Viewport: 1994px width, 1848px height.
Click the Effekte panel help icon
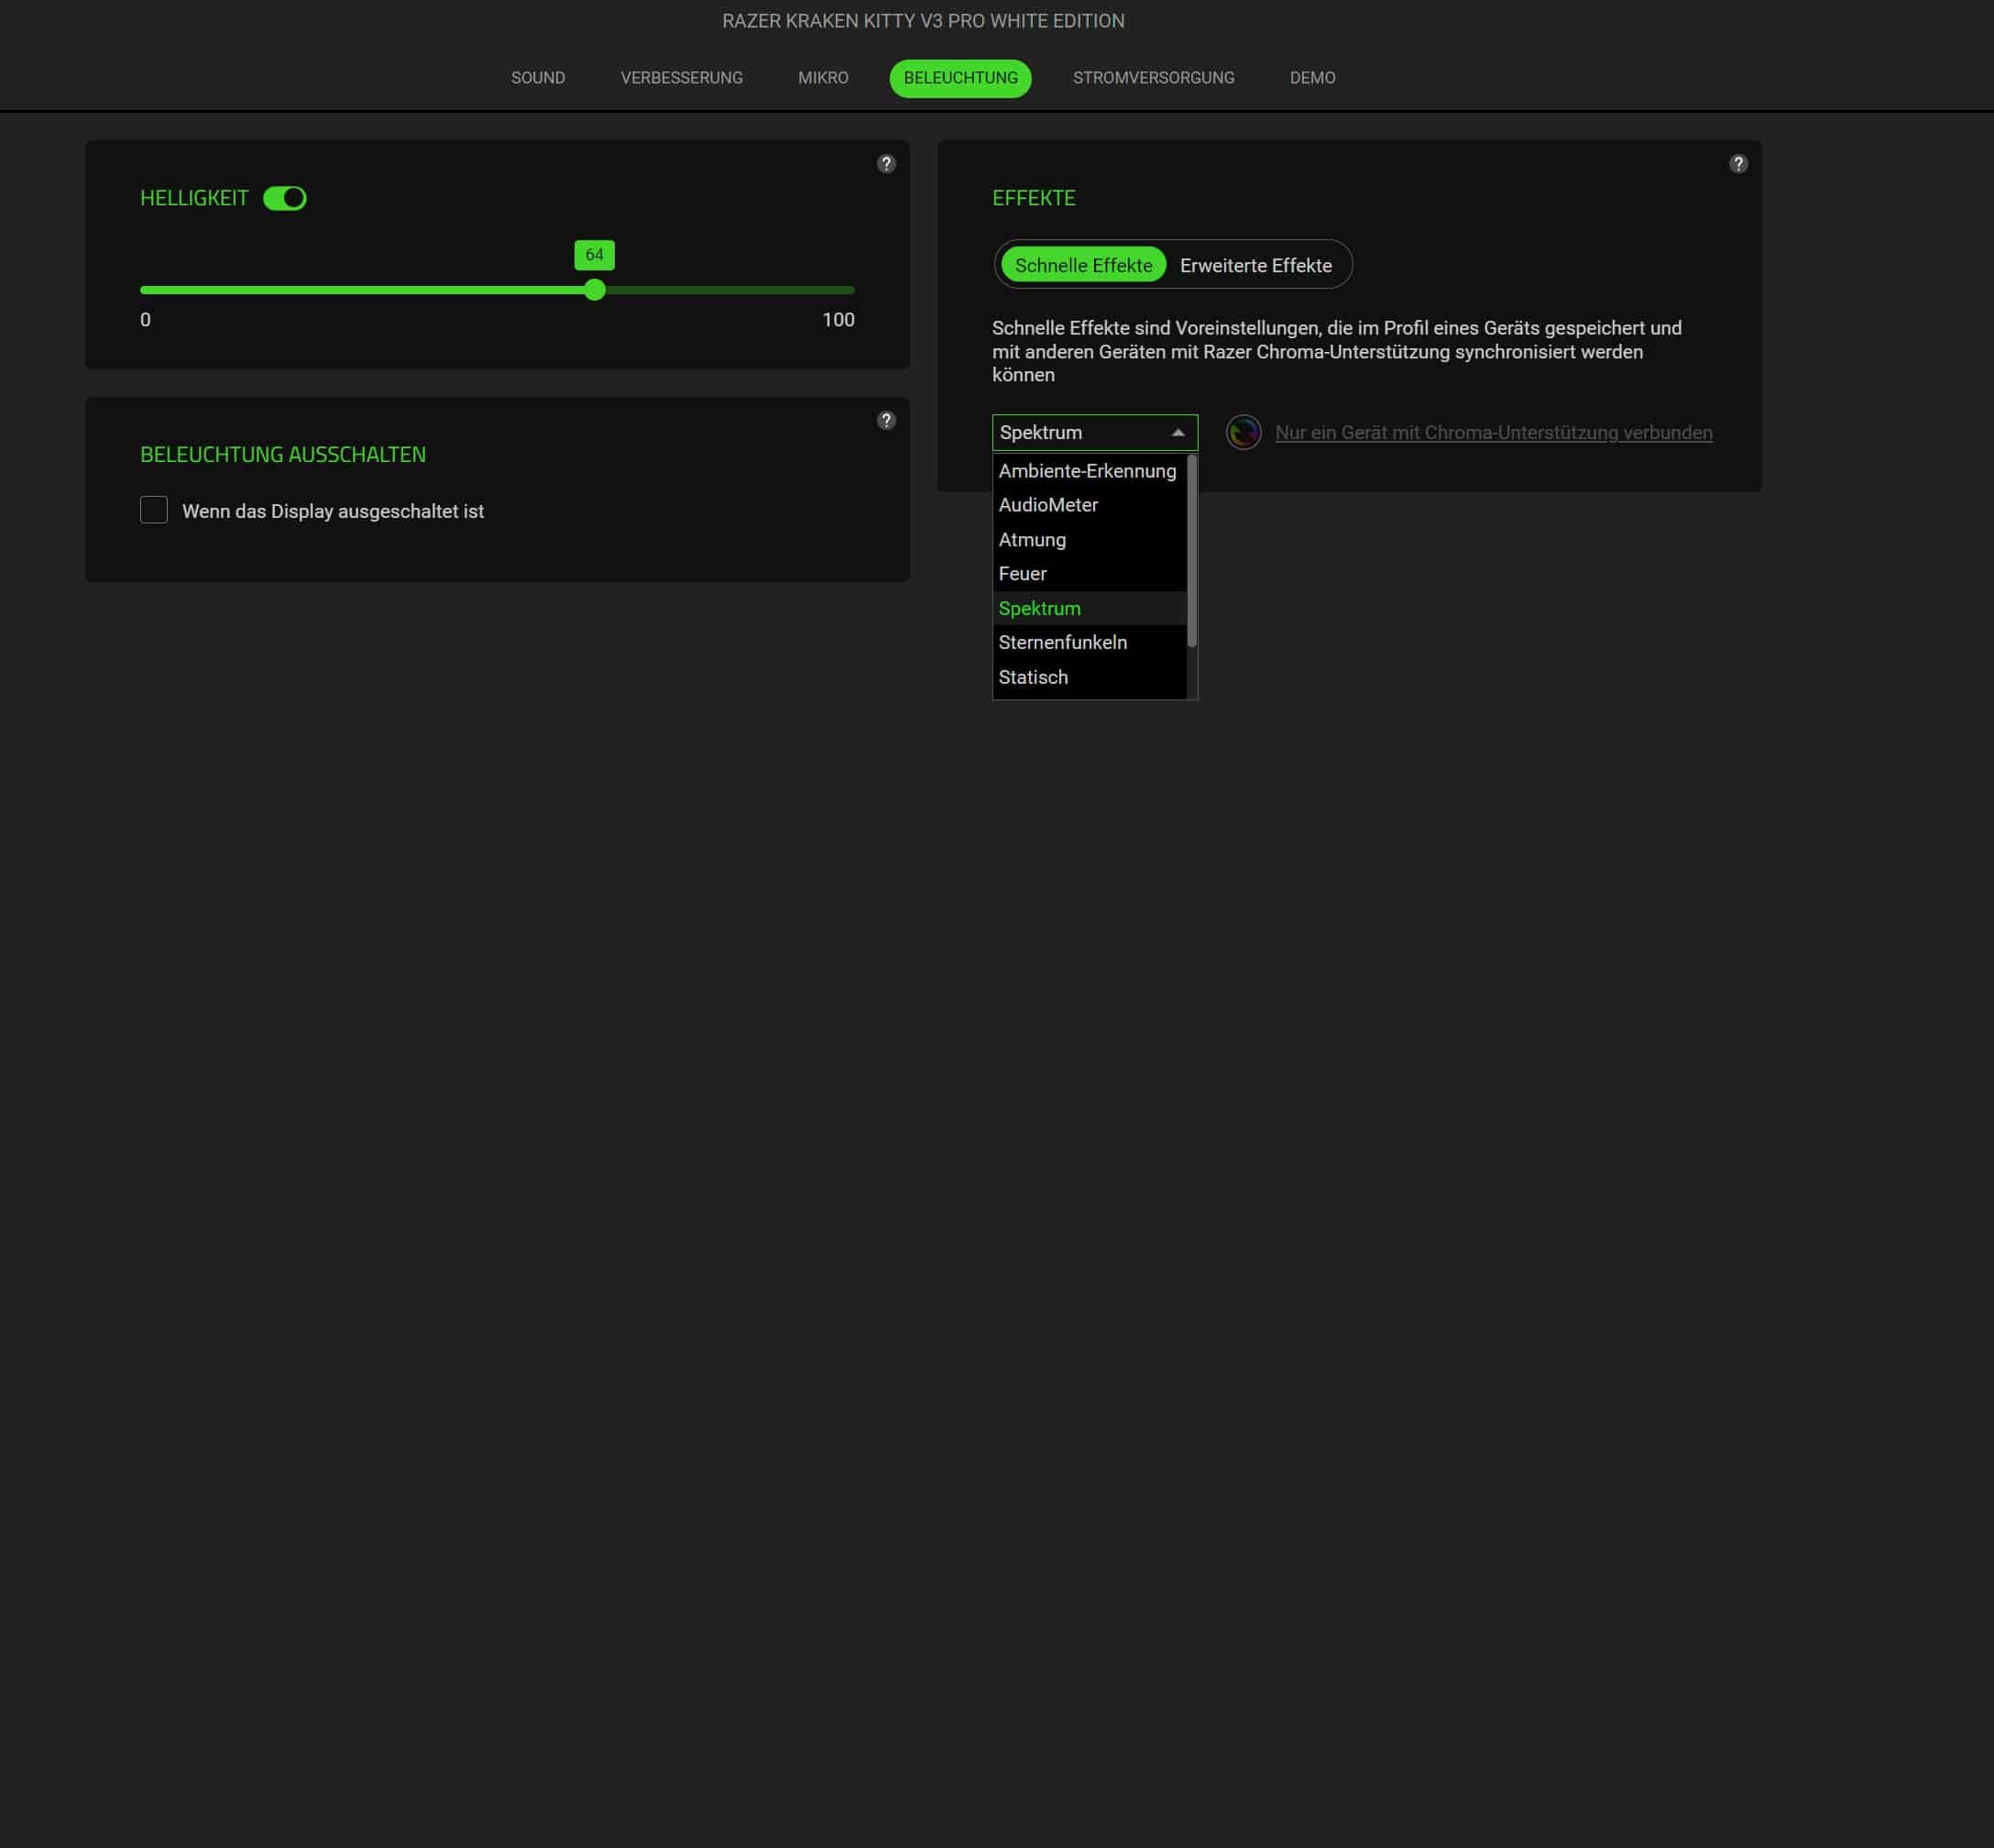(1738, 164)
